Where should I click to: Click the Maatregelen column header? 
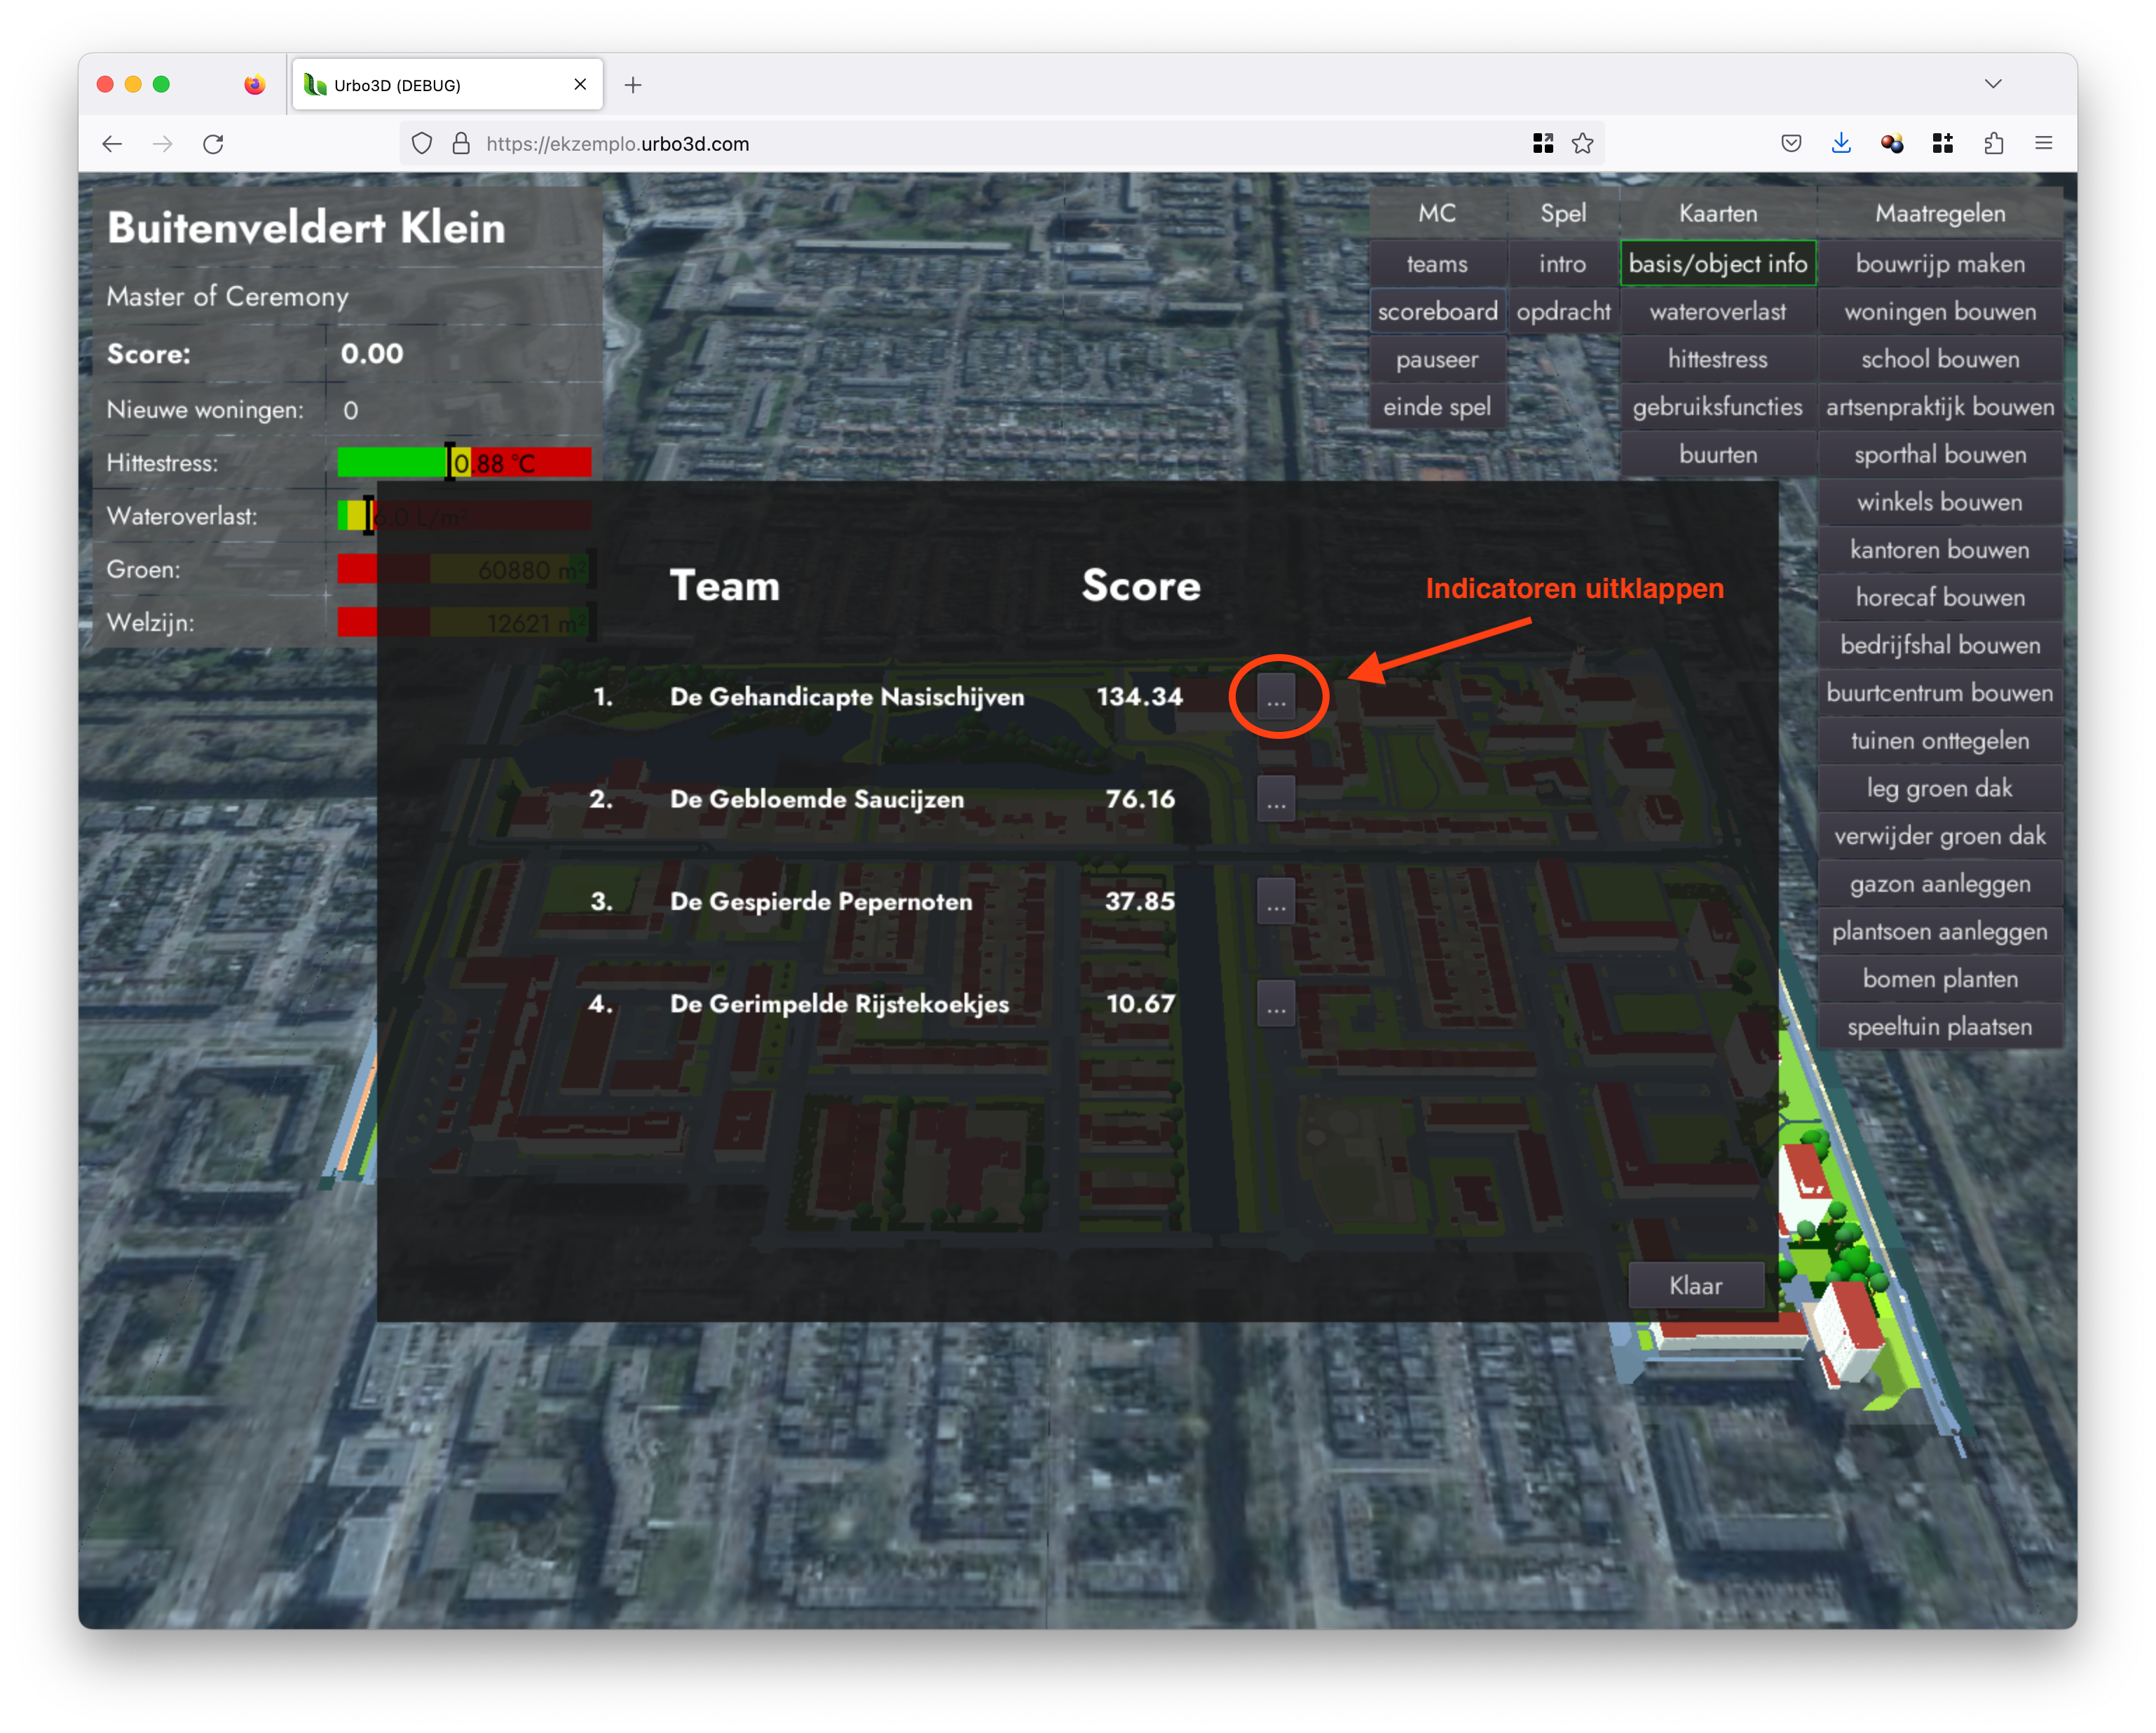coord(1940,213)
